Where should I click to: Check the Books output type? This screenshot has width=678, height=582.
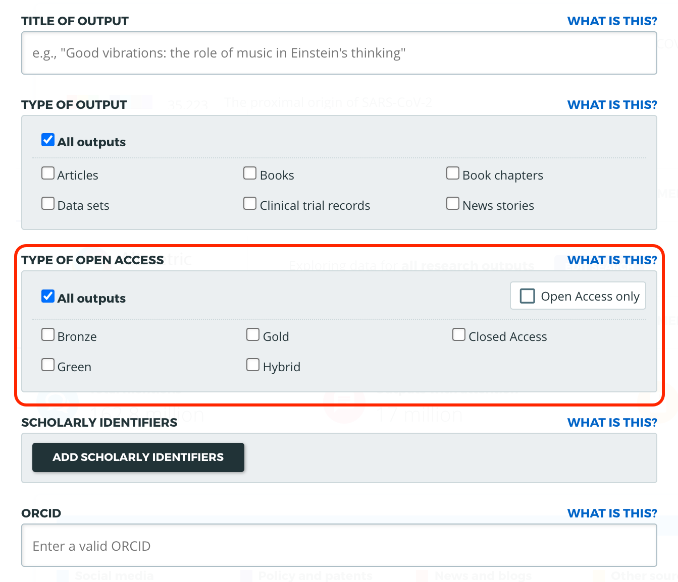(x=250, y=173)
